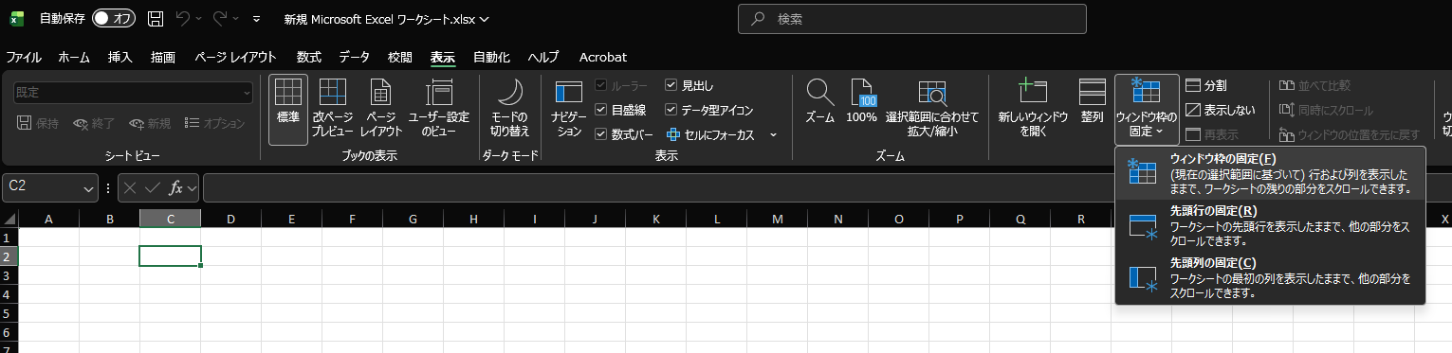This screenshot has height=353, width=1452.
Task: Open the ナビゲーション pane
Action: (568, 109)
